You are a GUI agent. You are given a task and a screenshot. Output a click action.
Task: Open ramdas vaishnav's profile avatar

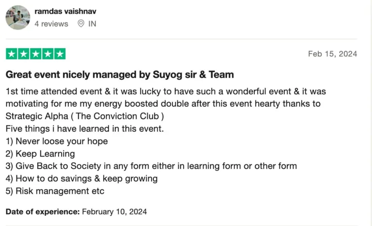pos(18,17)
